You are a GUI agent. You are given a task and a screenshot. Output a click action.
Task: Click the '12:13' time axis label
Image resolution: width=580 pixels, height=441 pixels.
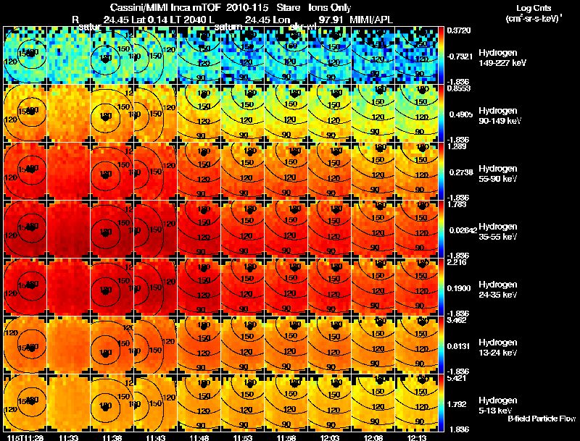pyautogui.click(x=416, y=437)
